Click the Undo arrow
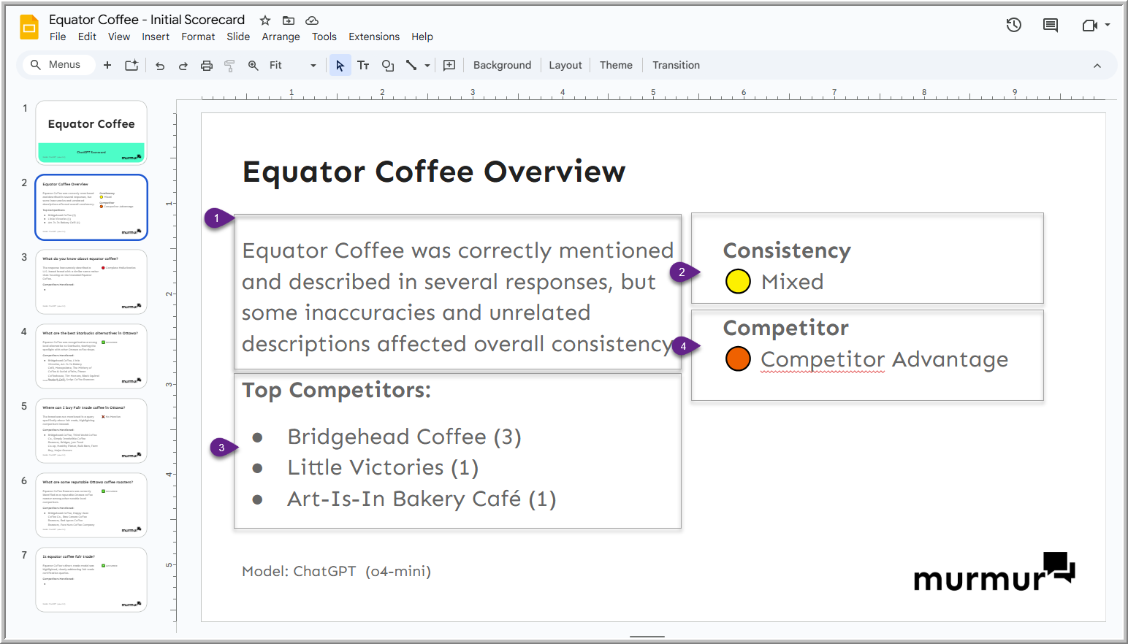 click(160, 66)
